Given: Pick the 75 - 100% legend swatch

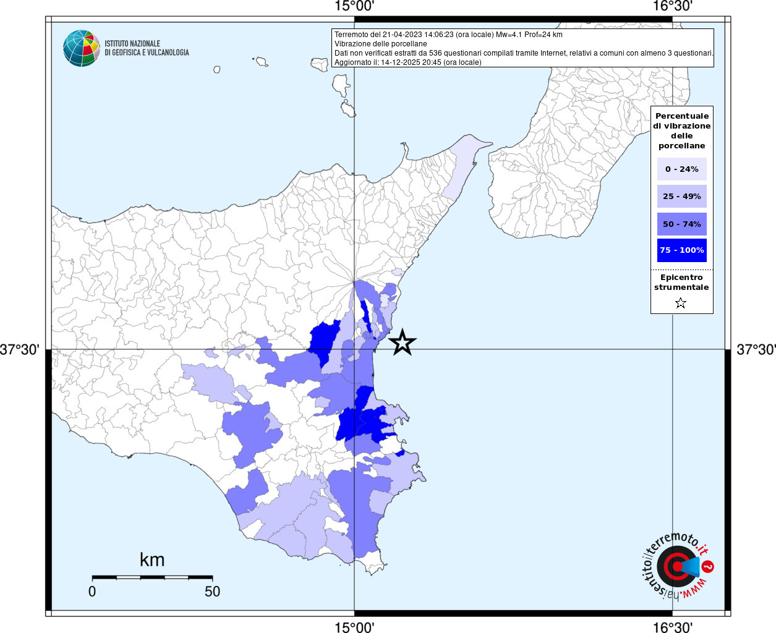Looking at the screenshot, I should tap(681, 250).
